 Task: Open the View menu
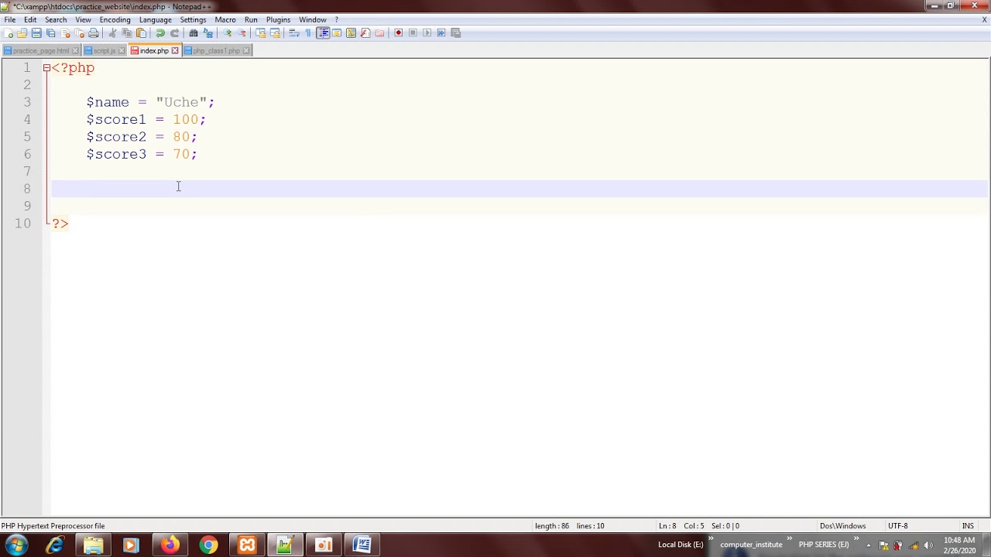coord(83,19)
